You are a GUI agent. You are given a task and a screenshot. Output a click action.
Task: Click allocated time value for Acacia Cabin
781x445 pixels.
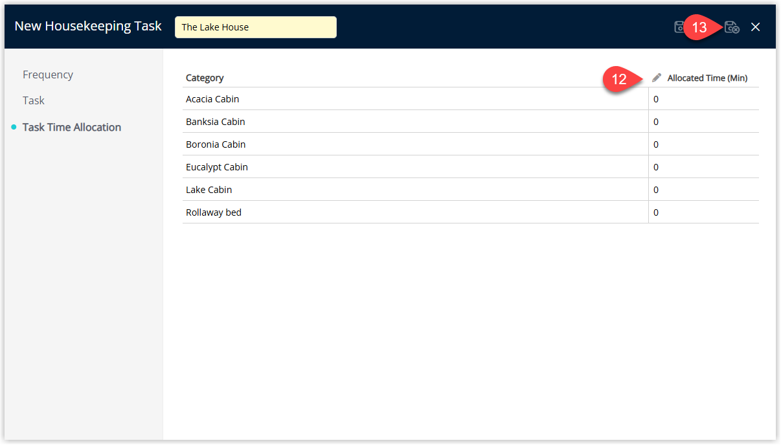point(704,99)
